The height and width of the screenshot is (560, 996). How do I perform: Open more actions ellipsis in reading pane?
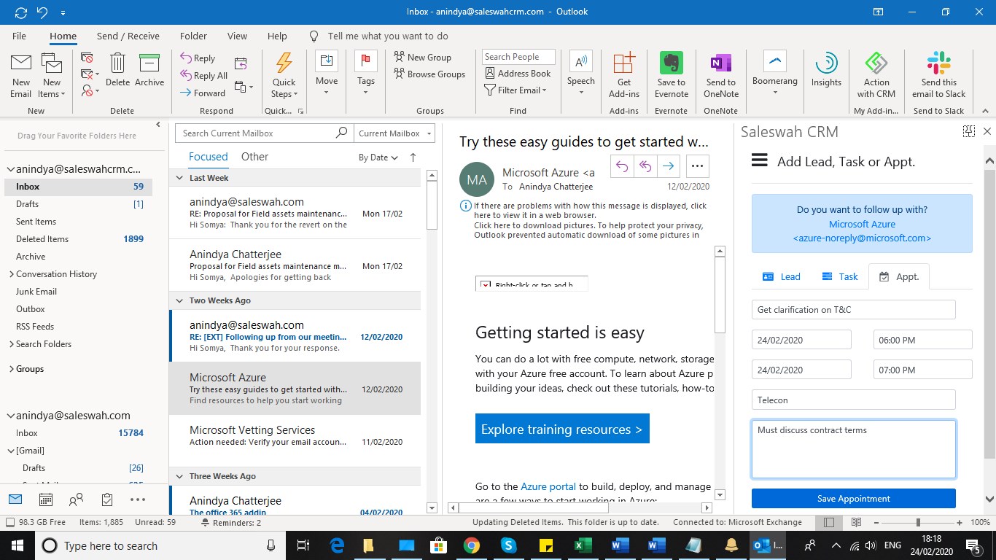coord(698,166)
